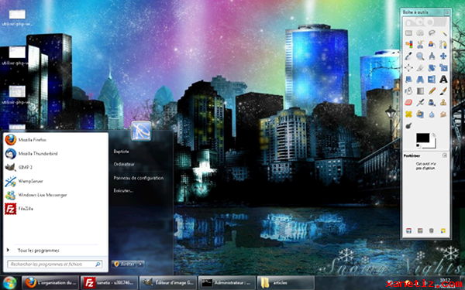This screenshot has height=290, width=465.
Task: Select the Eraser tool
Action: [x=408, y=102]
